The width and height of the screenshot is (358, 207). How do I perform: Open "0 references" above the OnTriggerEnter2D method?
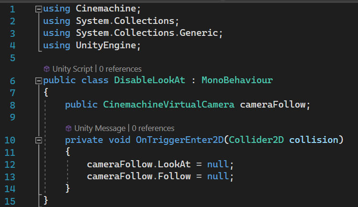(153, 128)
